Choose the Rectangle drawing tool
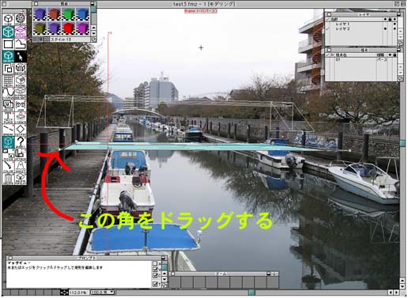The width and height of the screenshot is (408, 298). click(9, 44)
